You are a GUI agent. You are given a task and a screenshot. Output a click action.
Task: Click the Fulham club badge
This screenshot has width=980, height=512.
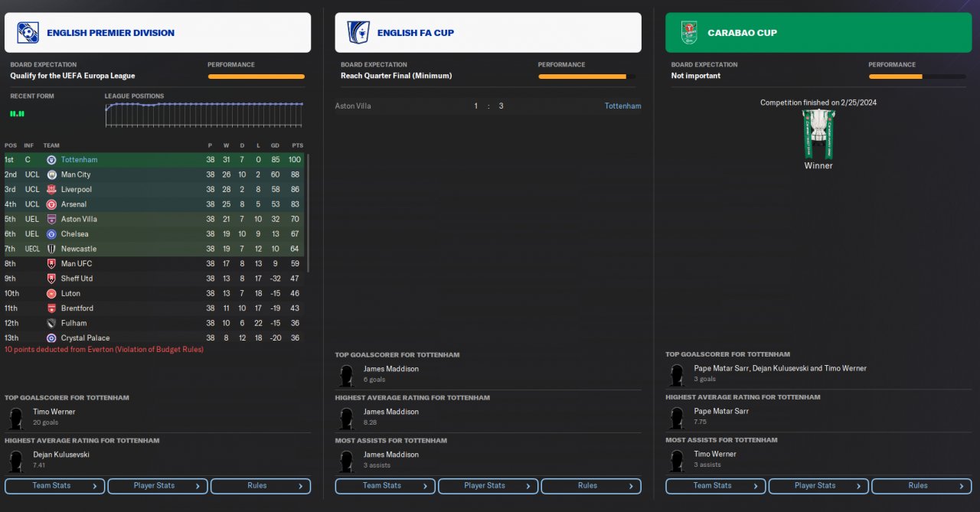coord(51,323)
